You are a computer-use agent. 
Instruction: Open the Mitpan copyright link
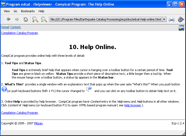tap(39, 123)
